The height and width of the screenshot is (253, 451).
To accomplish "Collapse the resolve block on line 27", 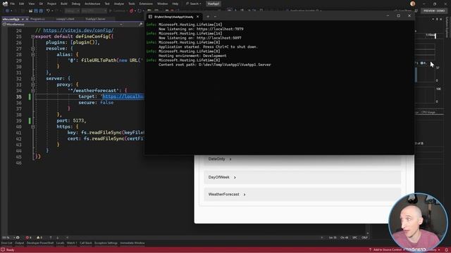I will coord(33,48).
